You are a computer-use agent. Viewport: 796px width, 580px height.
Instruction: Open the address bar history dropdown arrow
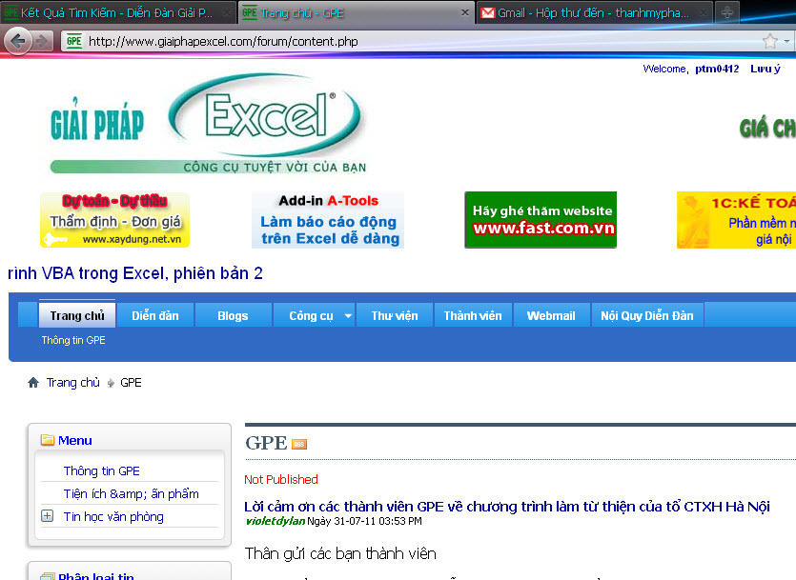[x=786, y=41]
